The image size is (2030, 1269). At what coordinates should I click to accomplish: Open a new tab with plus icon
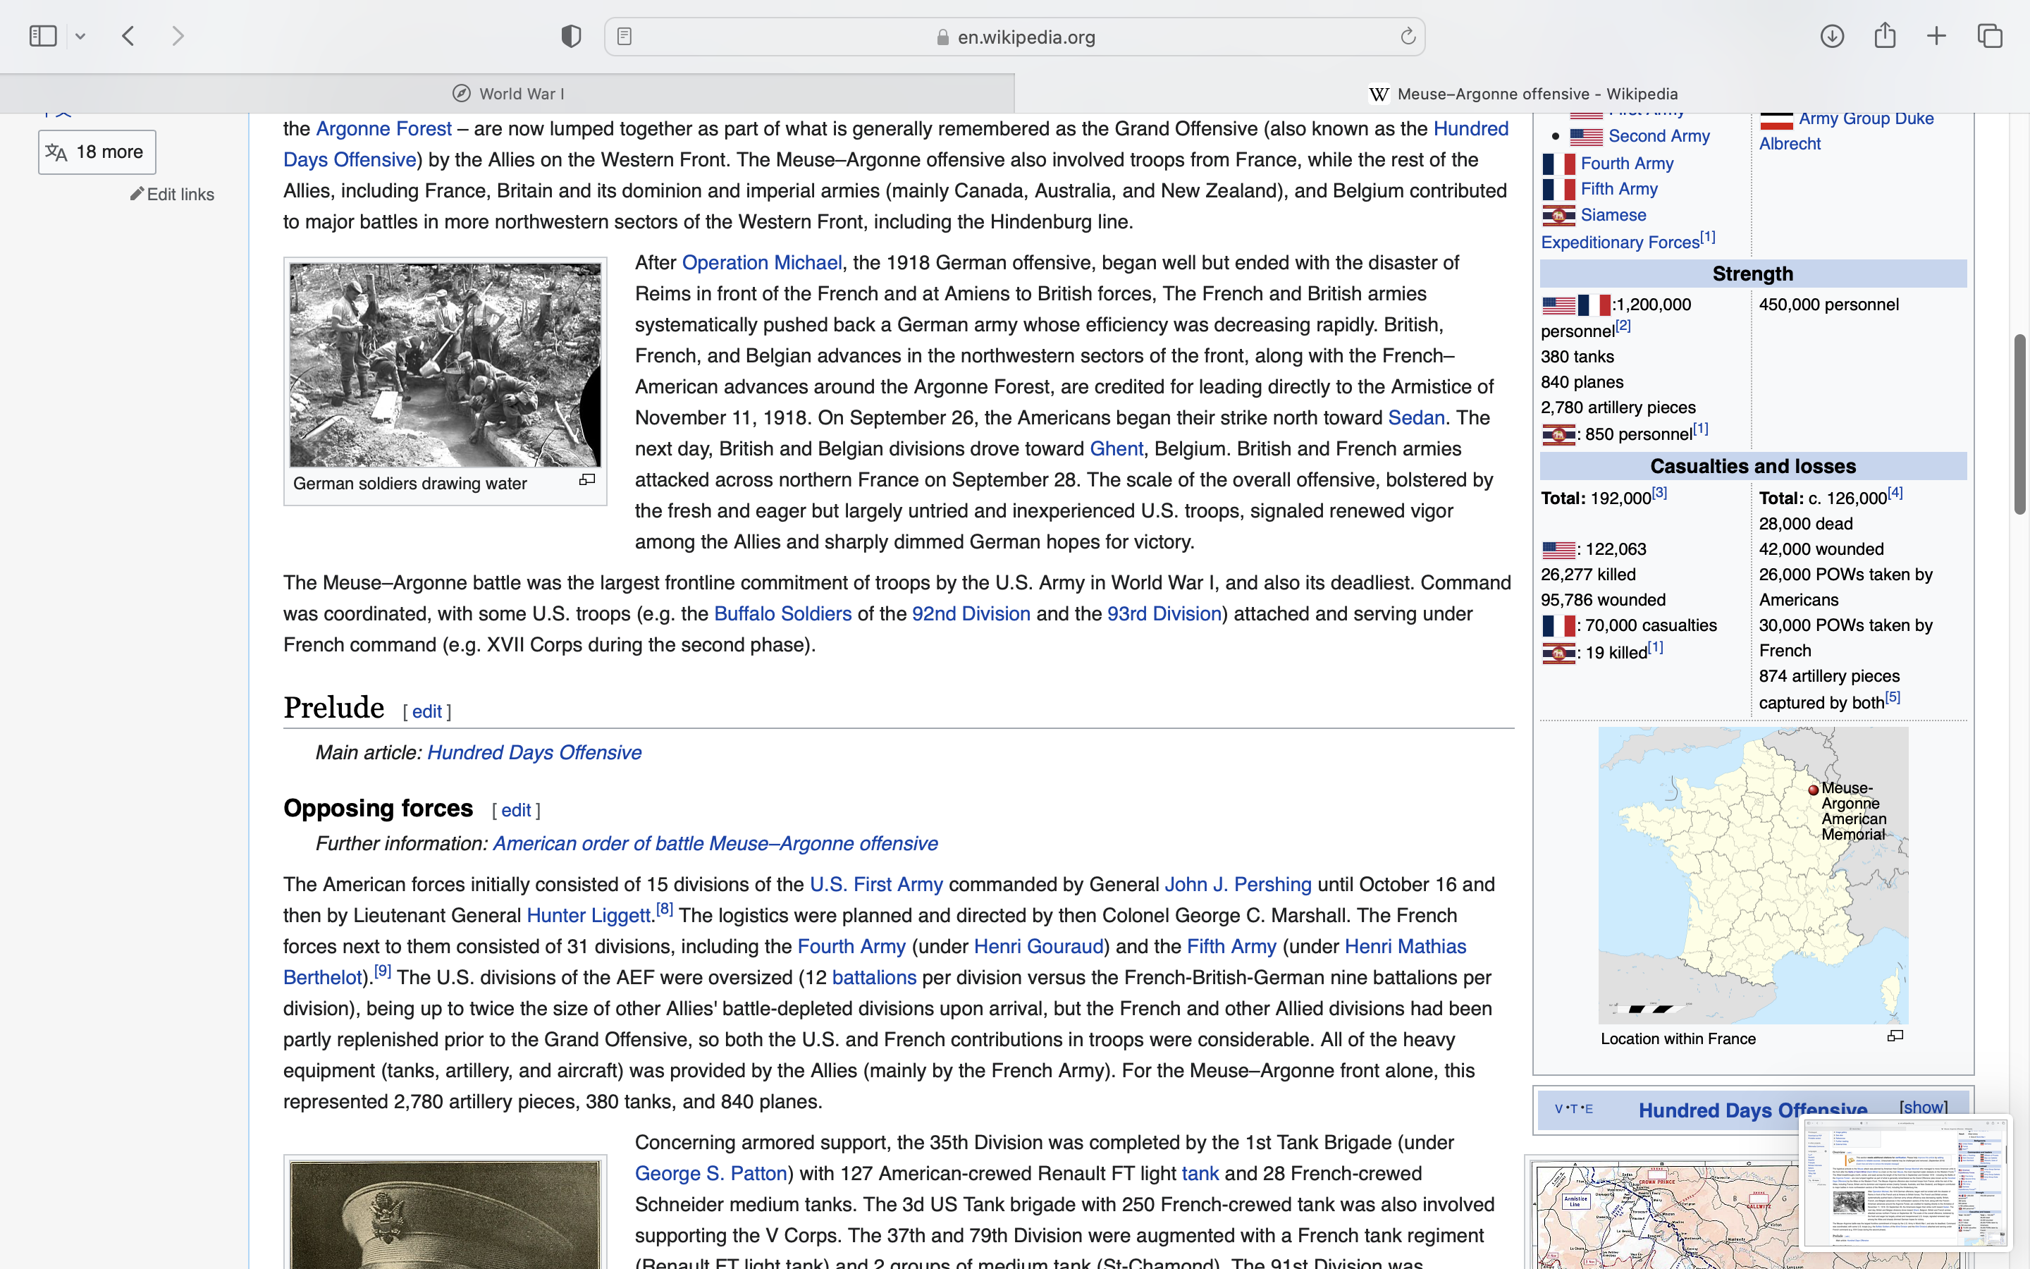(x=1937, y=36)
